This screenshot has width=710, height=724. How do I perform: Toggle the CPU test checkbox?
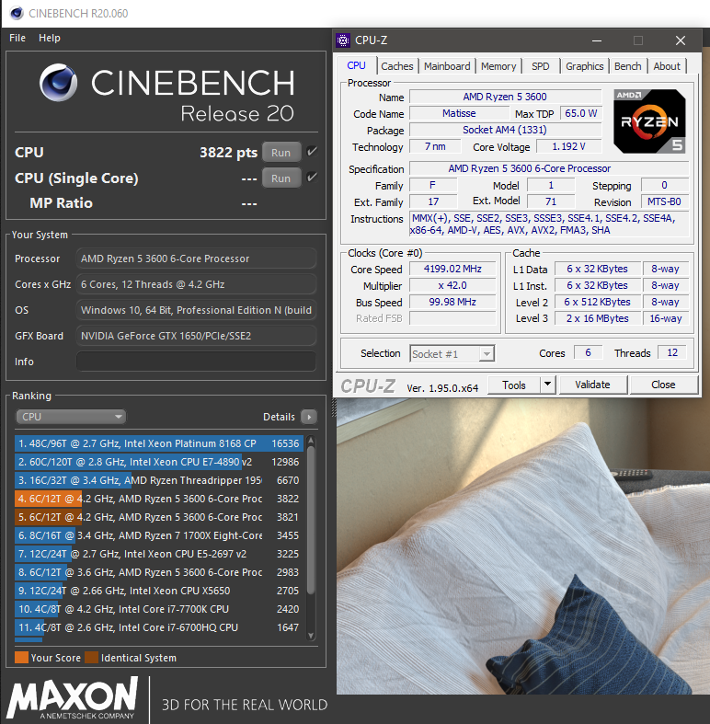312,152
